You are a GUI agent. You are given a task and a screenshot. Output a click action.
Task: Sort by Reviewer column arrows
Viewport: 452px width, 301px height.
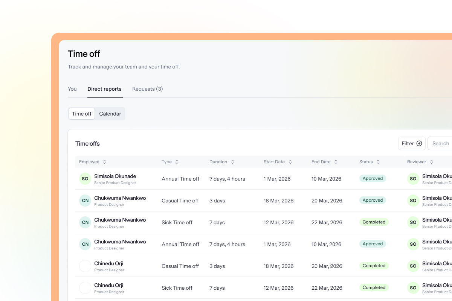click(x=432, y=162)
